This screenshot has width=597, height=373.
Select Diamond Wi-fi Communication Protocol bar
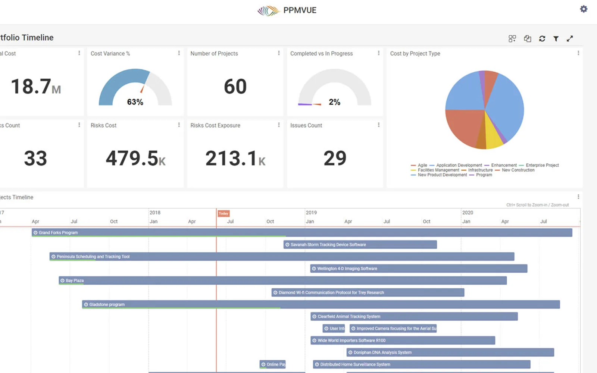[368, 292]
